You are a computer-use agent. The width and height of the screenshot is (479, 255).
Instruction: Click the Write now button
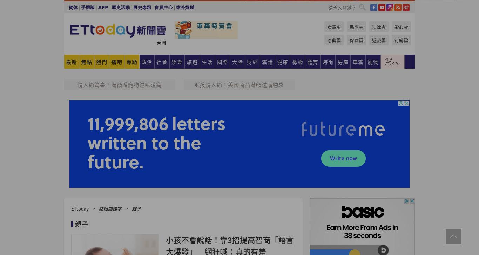[343, 158]
